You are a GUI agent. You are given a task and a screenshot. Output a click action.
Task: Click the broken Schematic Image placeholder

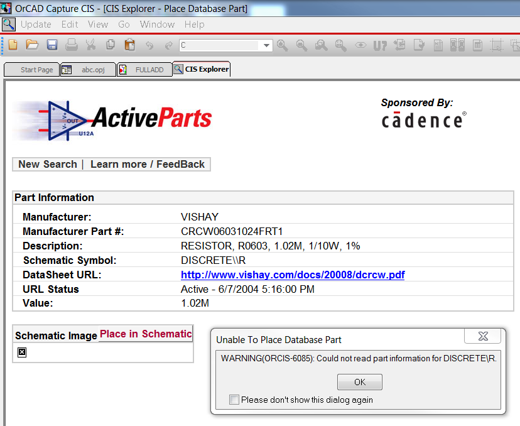pos(22,352)
